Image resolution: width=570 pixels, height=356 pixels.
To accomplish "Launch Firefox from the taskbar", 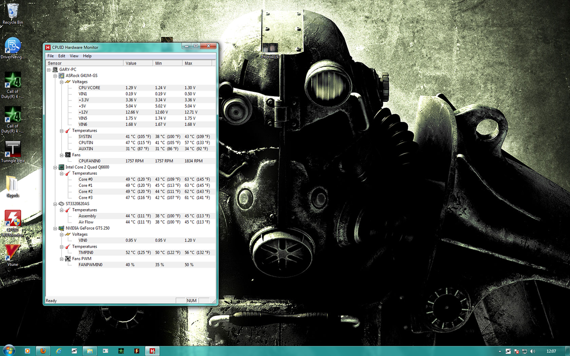I will (43, 351).
